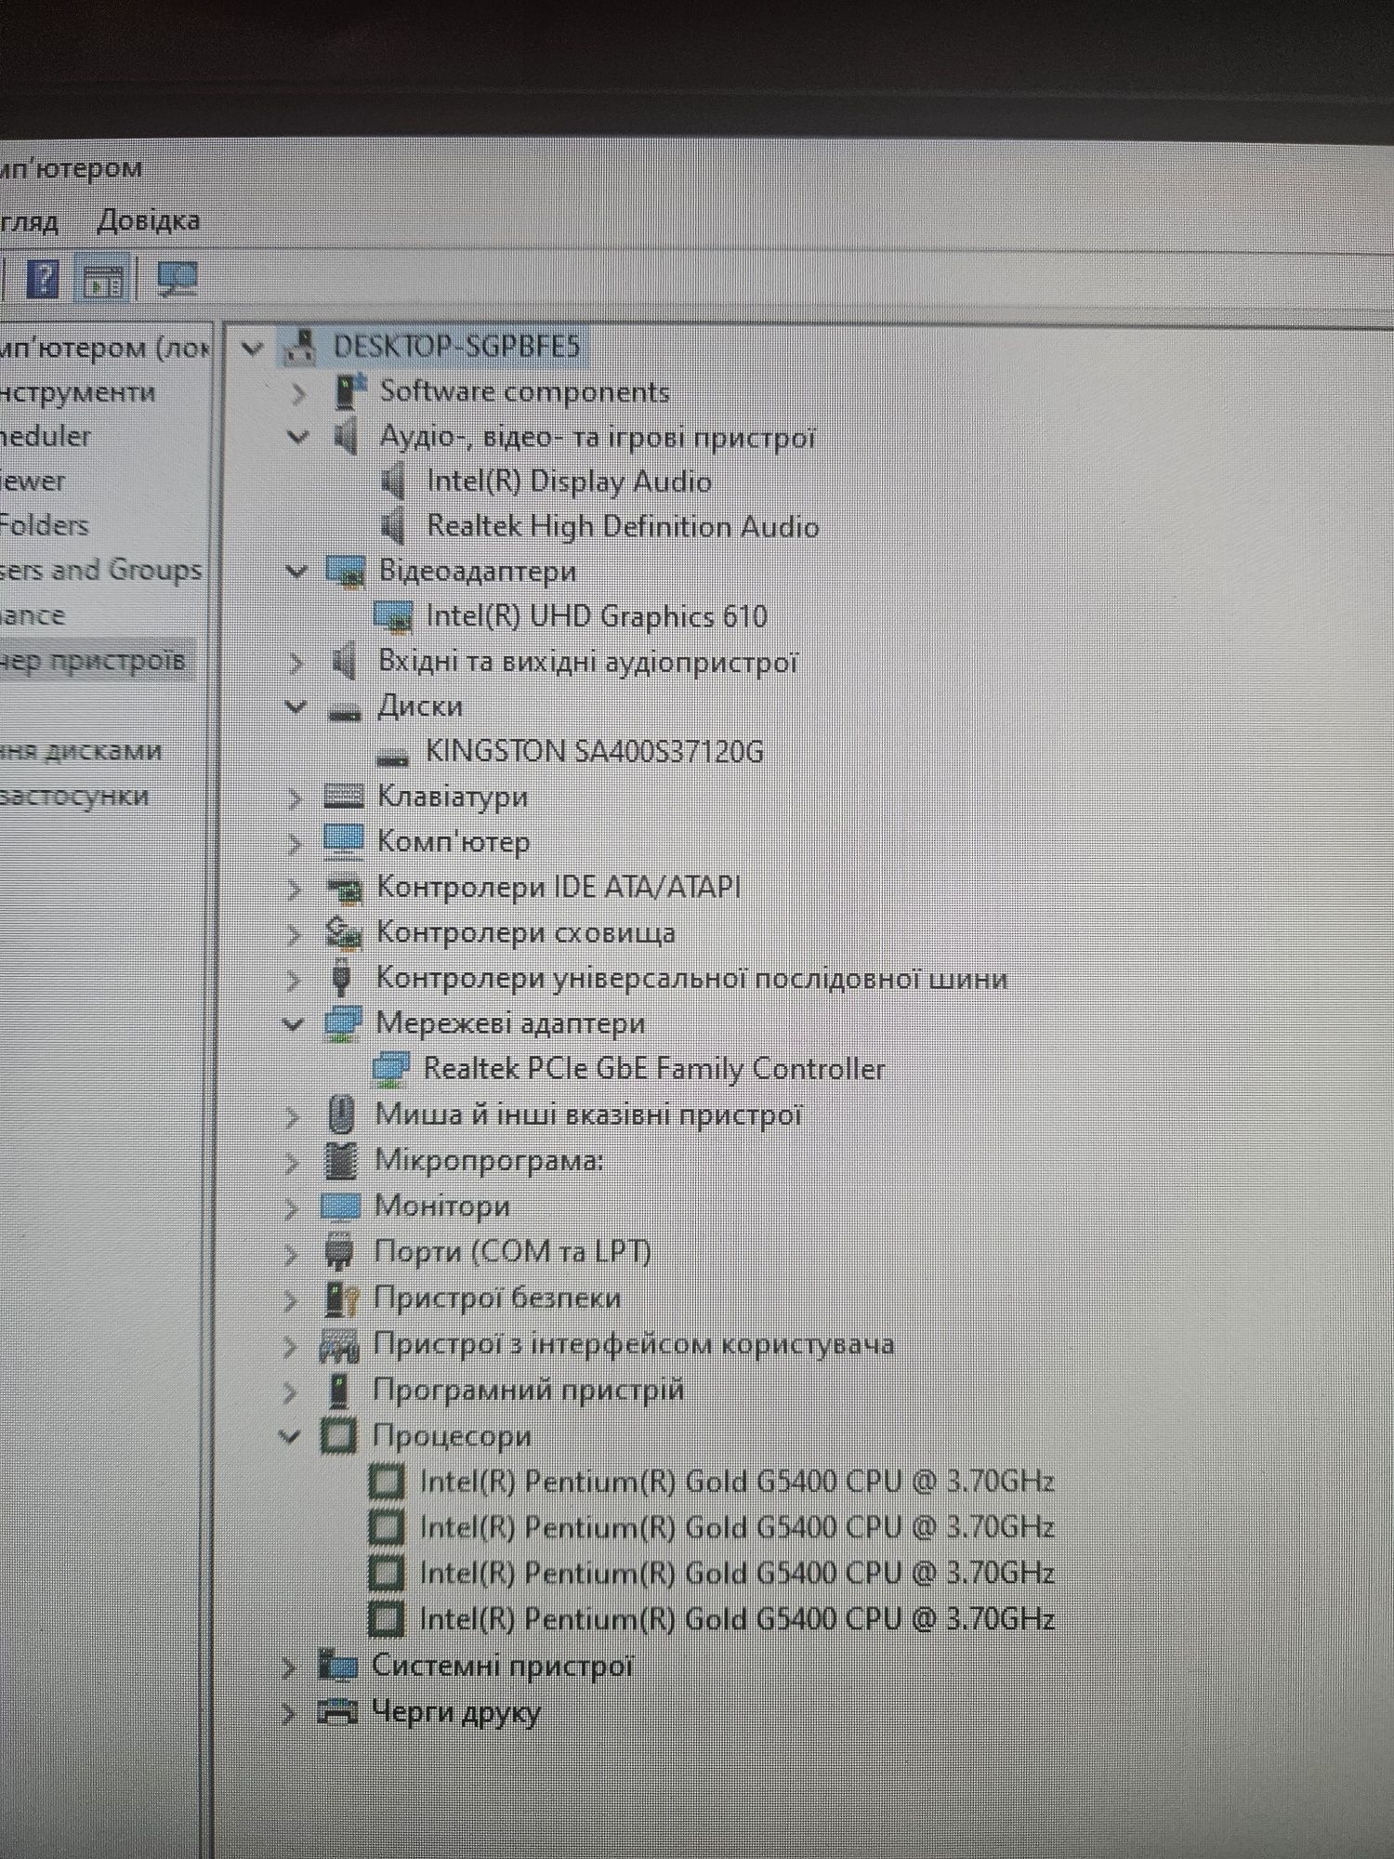Open the Довідка menu

tap(149, 220)
